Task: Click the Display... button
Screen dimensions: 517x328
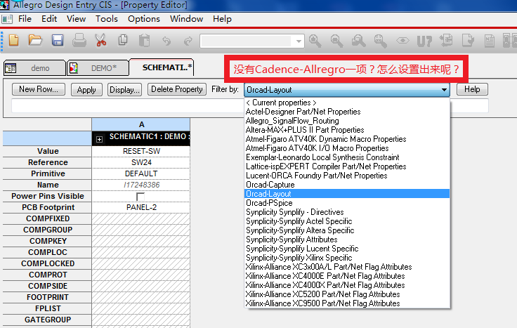Action: click(x=124, y=90)
